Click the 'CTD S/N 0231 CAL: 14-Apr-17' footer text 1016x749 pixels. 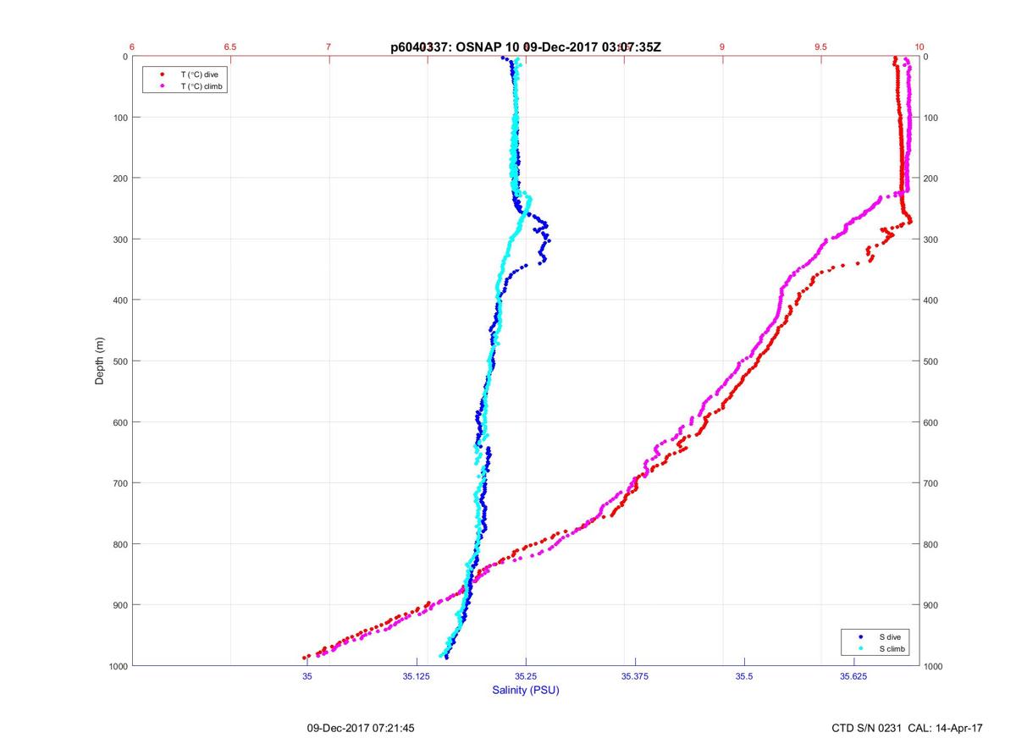tap(908, 728)
